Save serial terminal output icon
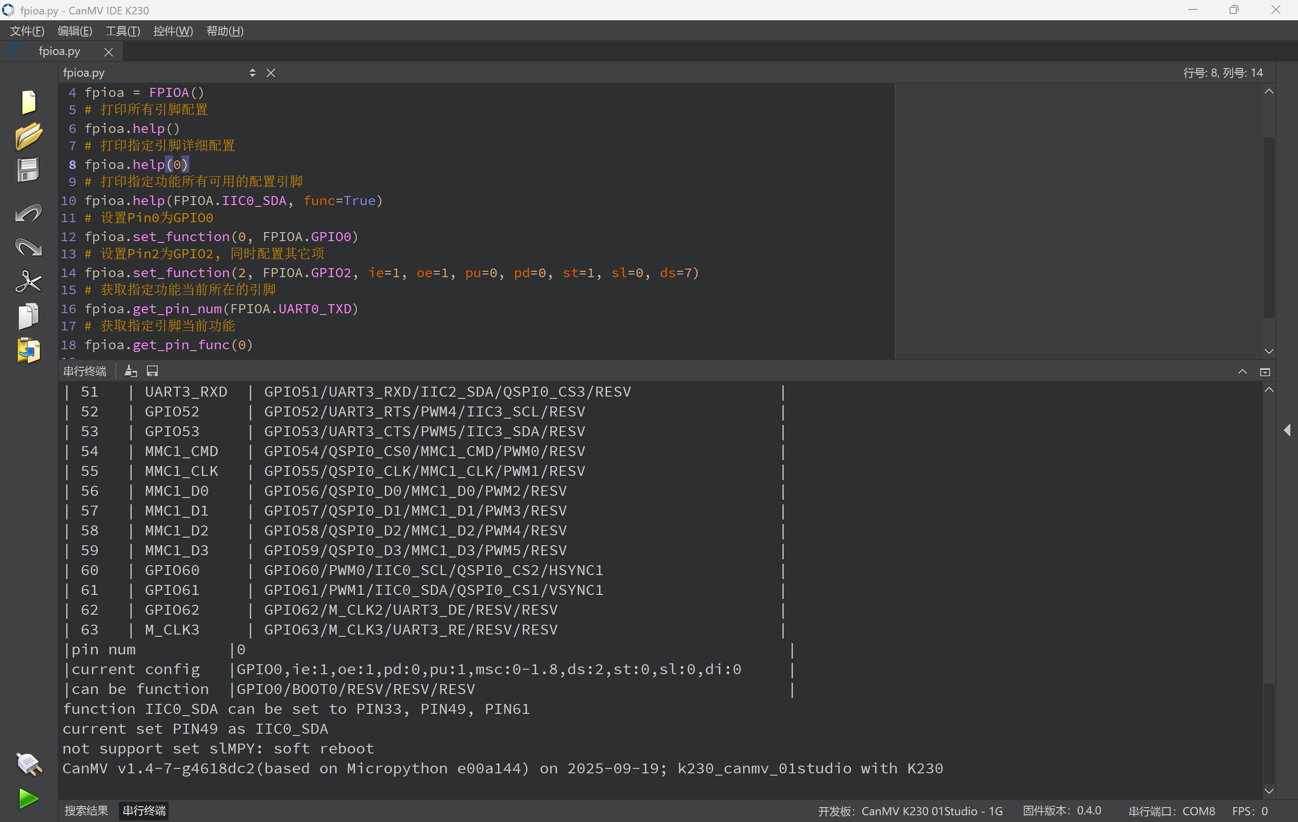 (x=152, y=371)
